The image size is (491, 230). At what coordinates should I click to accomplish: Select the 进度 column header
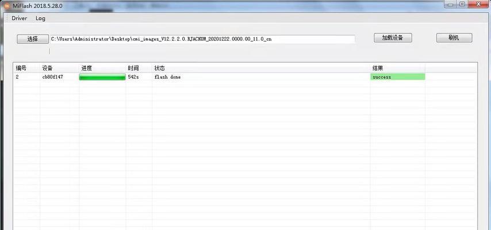pyautogui.click(x=87, y=68)
